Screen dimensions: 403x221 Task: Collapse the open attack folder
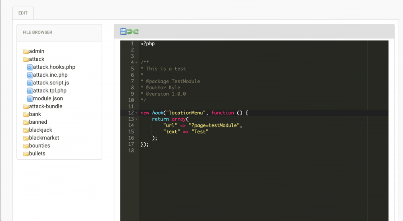point(26,59)
